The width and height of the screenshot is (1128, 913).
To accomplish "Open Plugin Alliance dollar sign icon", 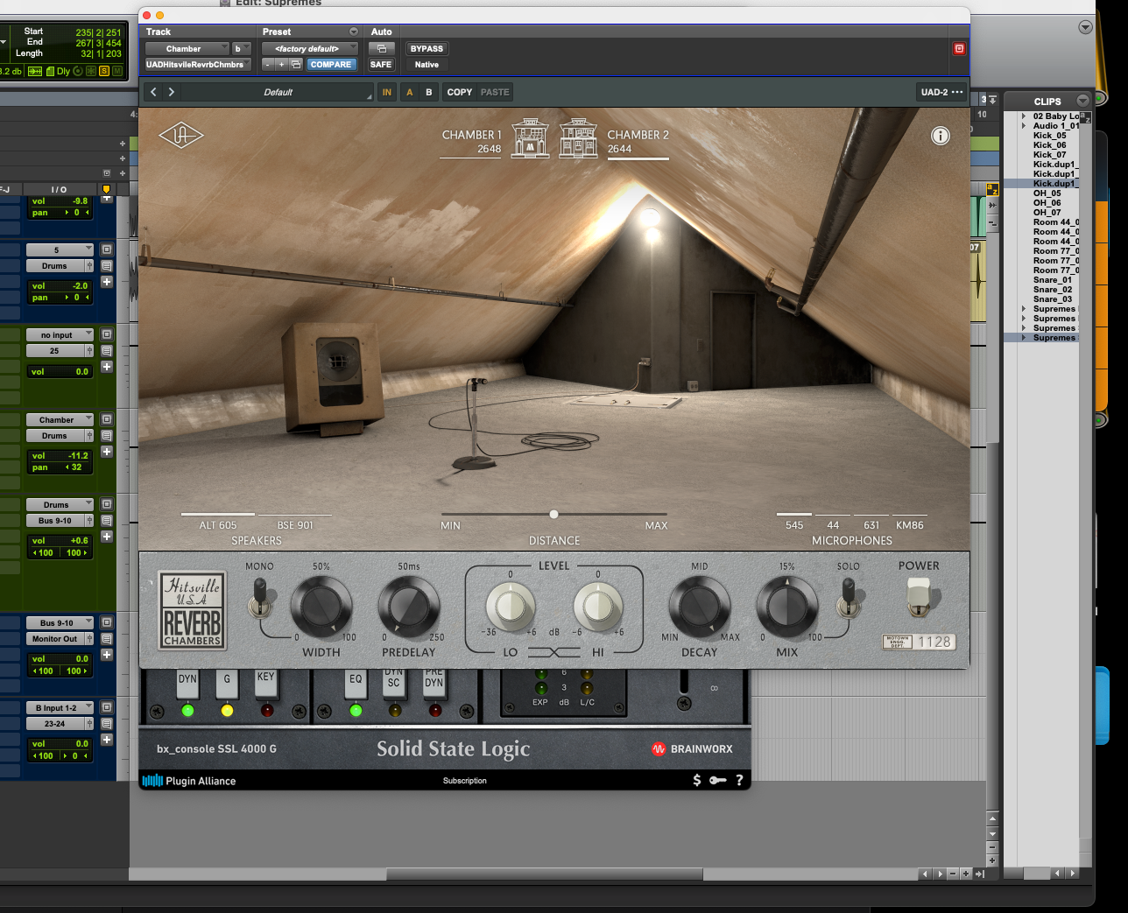I will [x=697, y=780].
